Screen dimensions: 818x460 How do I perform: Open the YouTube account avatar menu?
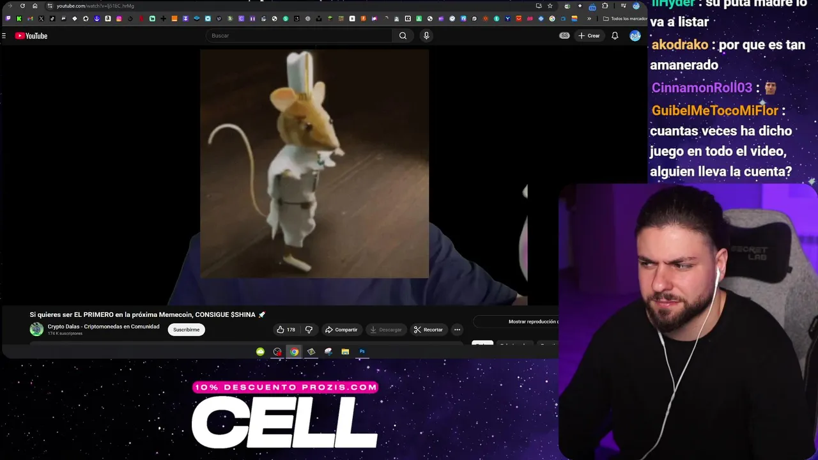pyautogui.click(x=635, y=36)
